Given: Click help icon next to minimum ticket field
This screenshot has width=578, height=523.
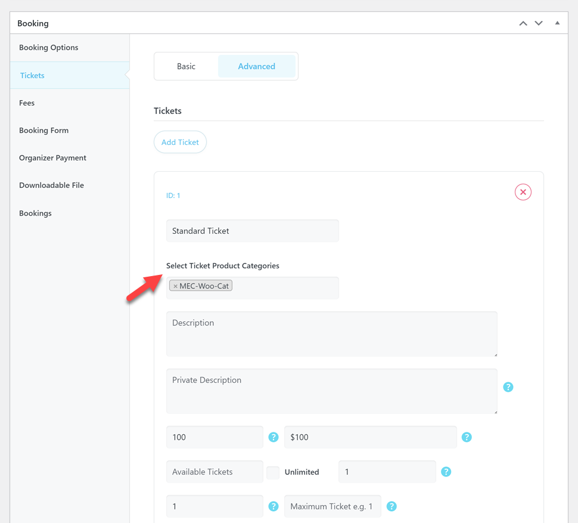Looking at the screenshot, I should pyautogui.click(x=274, y=506).
